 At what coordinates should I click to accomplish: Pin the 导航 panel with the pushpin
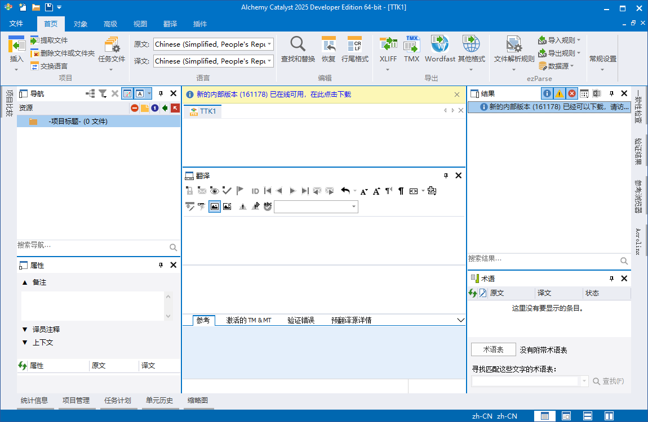(x=161, y=93)
